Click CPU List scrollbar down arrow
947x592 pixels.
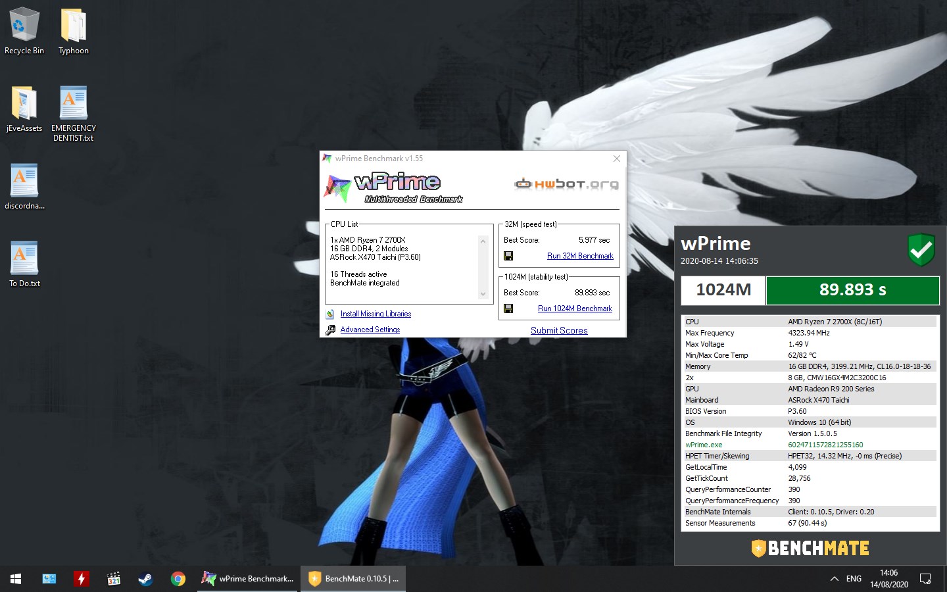483,294
